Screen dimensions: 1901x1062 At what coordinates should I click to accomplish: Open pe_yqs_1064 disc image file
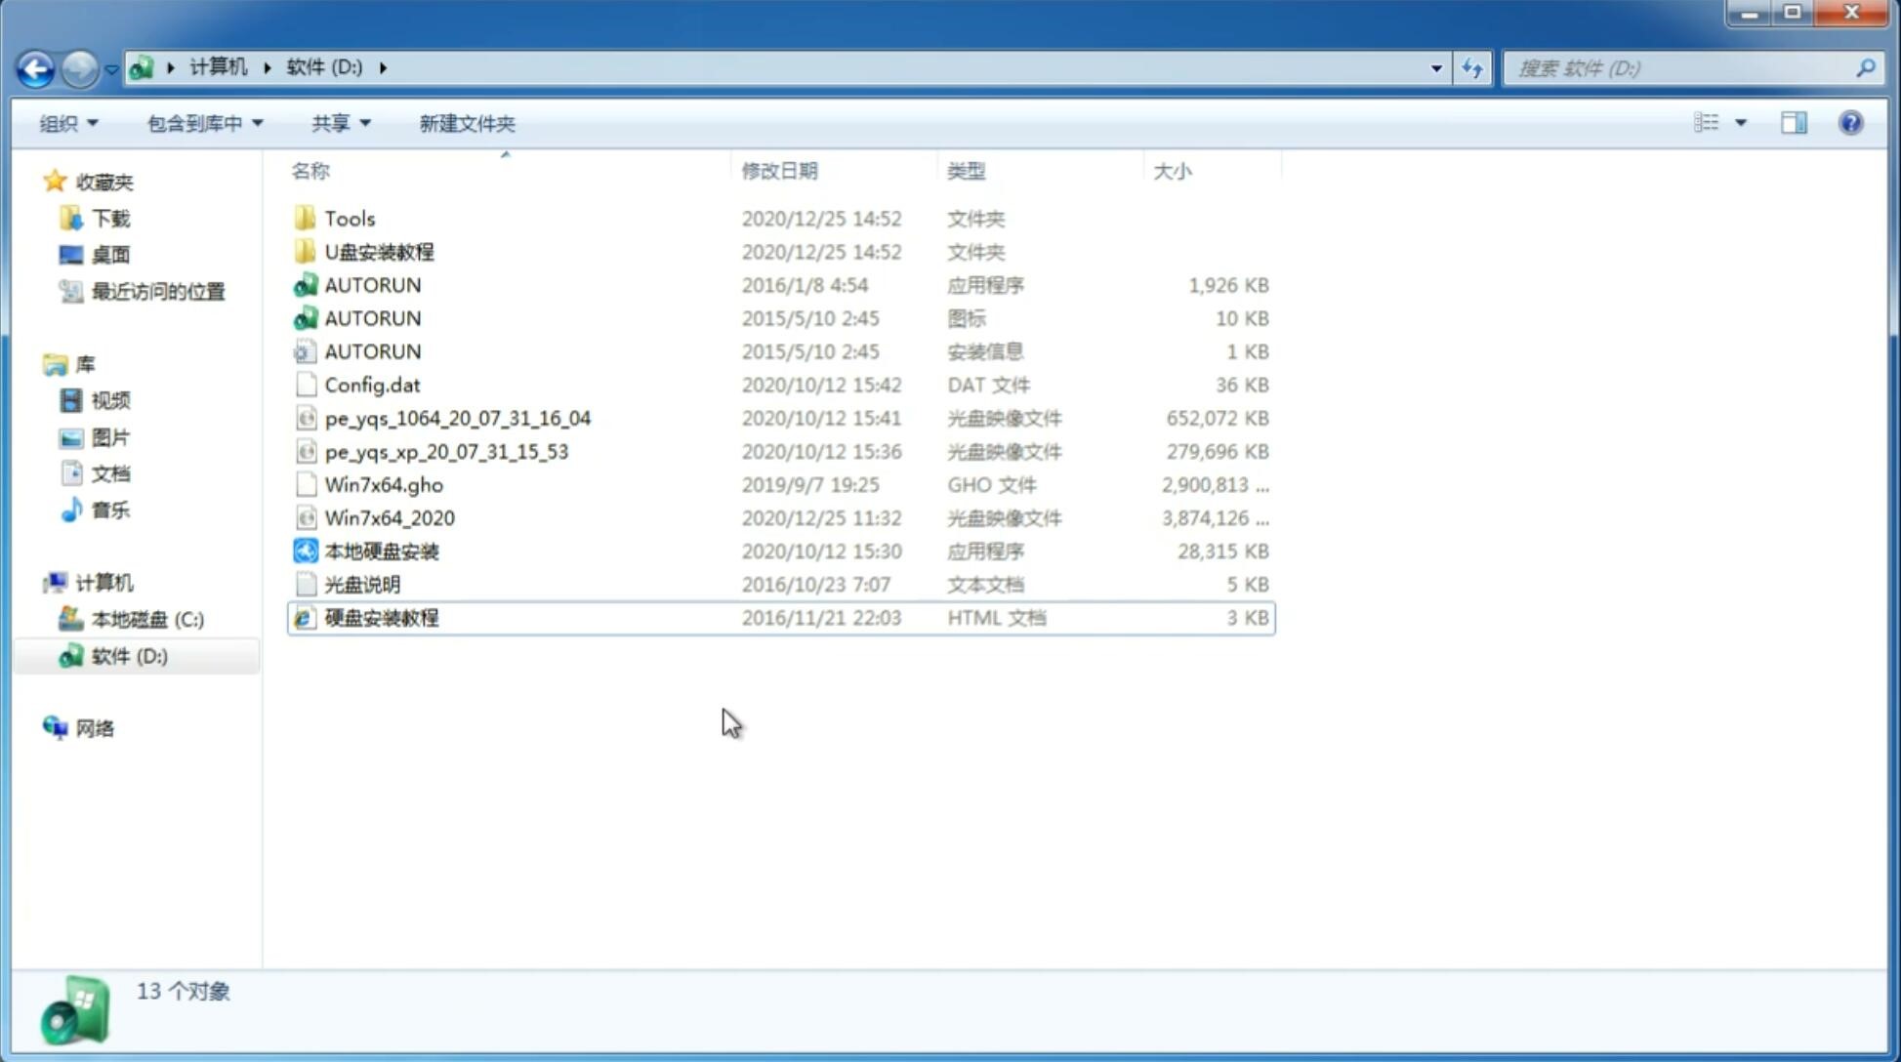point(456,418)
